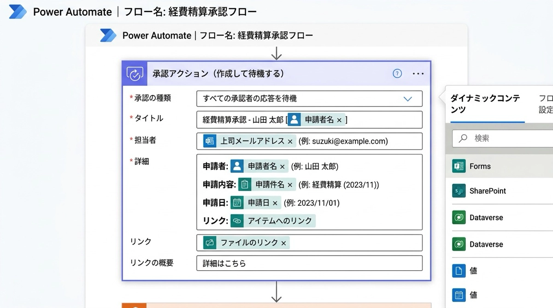Click the アイテムへのリンク token

(x=279, y=221)
